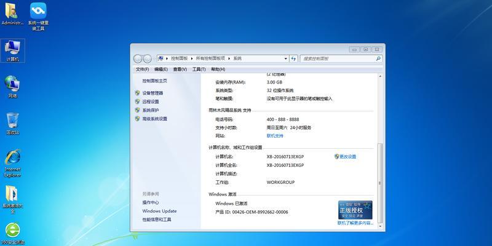492x246 pixels.
Task: Click the search magnifier icon
Action: click(378, 58)
